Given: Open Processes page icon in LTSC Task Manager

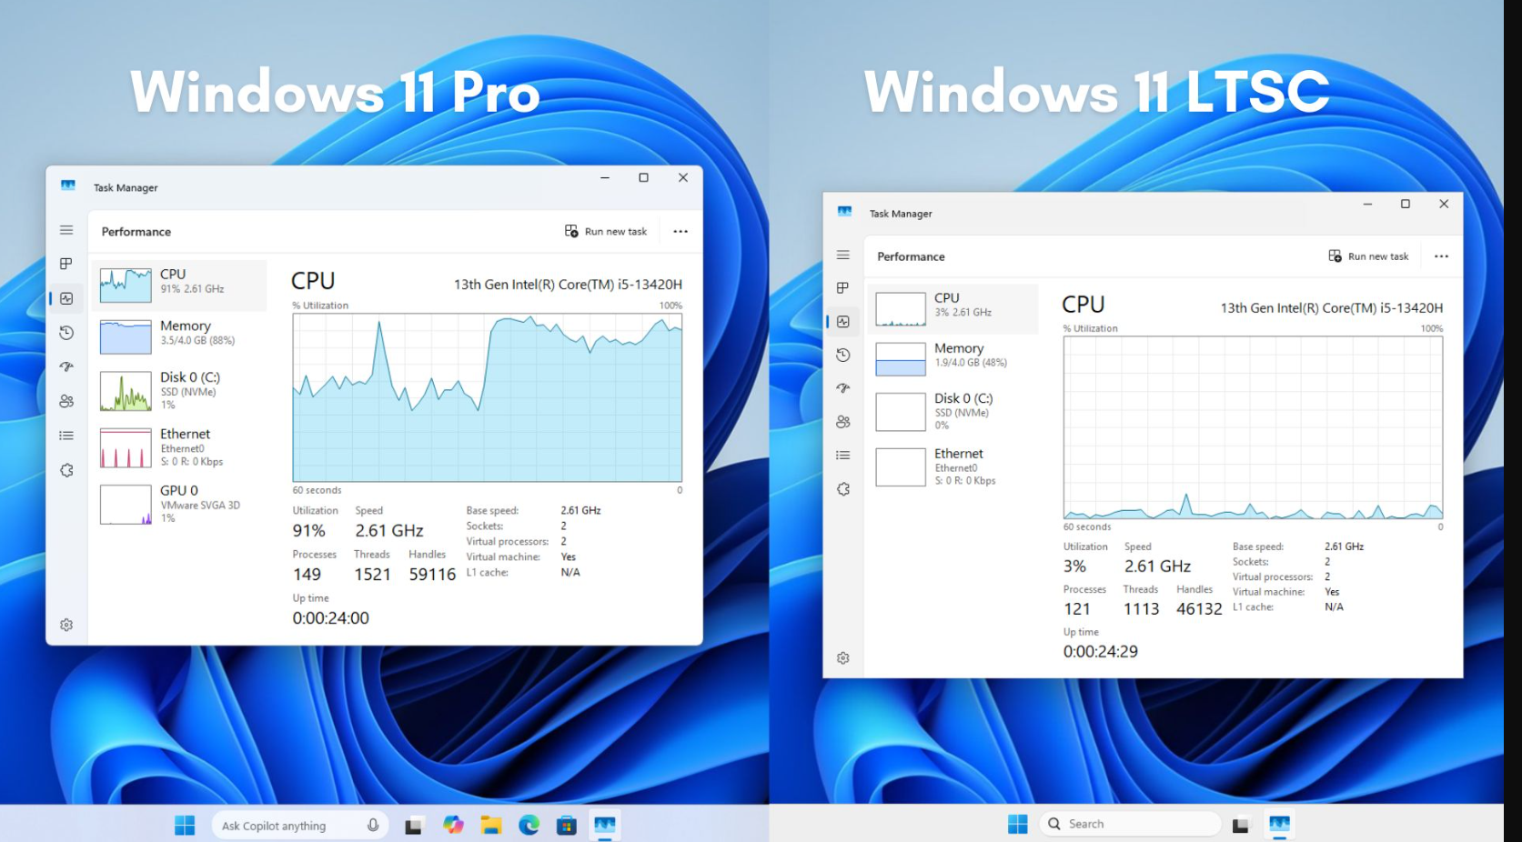Looking at the screenshot, I should (x=843, y=288).
